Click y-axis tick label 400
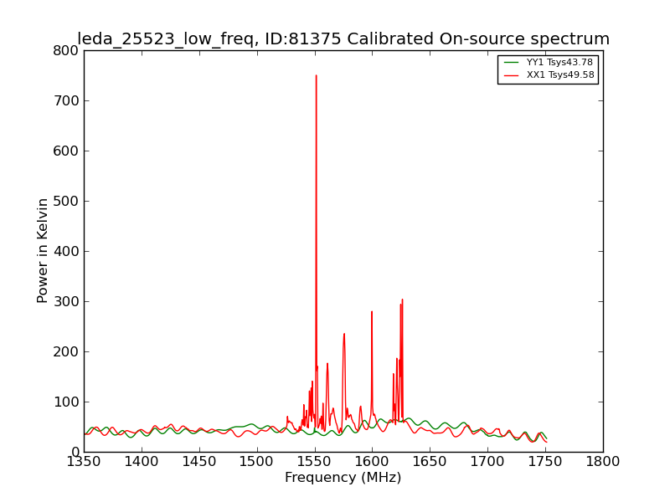 point(66,252)
